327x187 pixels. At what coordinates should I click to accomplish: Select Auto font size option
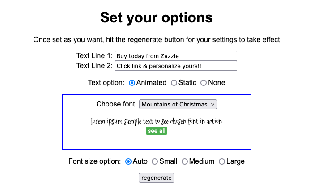(x=128, y=161)
